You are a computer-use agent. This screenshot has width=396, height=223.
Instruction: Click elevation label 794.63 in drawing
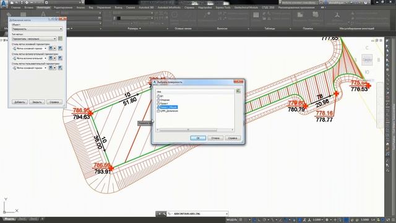pos(81,117)
